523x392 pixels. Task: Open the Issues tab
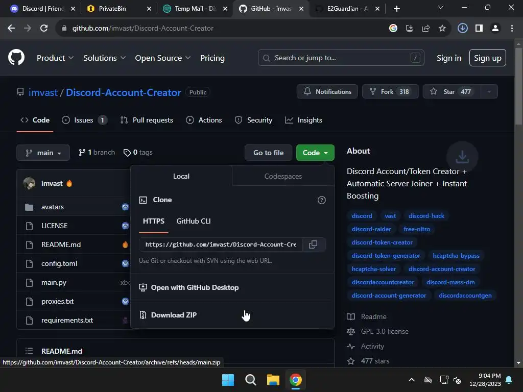pyautogui.click(x=84, y=120)
